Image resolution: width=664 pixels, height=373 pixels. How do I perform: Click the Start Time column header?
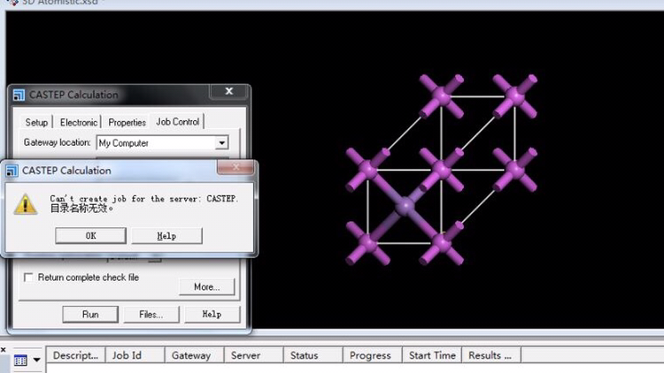pos(431,355)
